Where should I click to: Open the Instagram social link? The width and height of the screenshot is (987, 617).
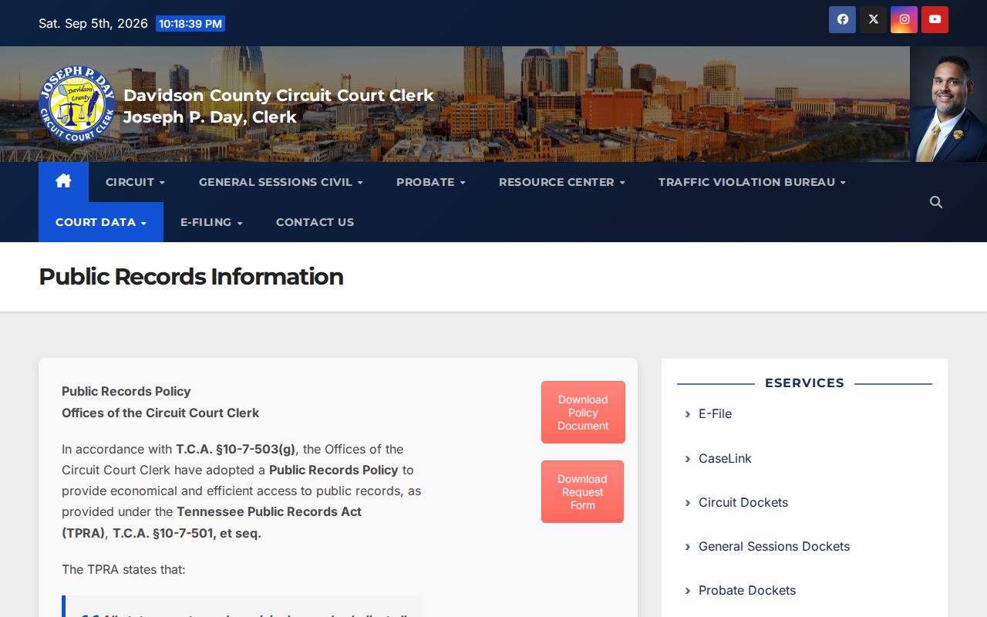(904, 20)
